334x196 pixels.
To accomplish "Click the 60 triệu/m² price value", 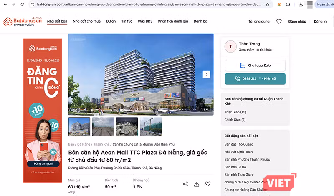I will tap(79, 187).
